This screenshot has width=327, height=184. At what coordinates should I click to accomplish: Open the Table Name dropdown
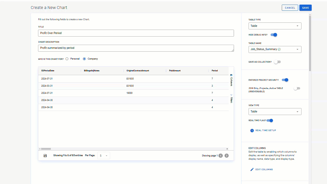(x=275, y=49)
